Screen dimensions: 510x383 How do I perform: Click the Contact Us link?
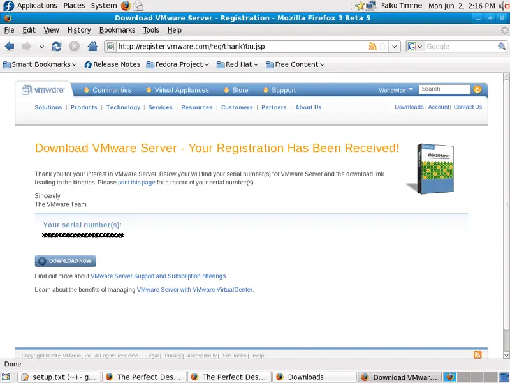(468, 107)
